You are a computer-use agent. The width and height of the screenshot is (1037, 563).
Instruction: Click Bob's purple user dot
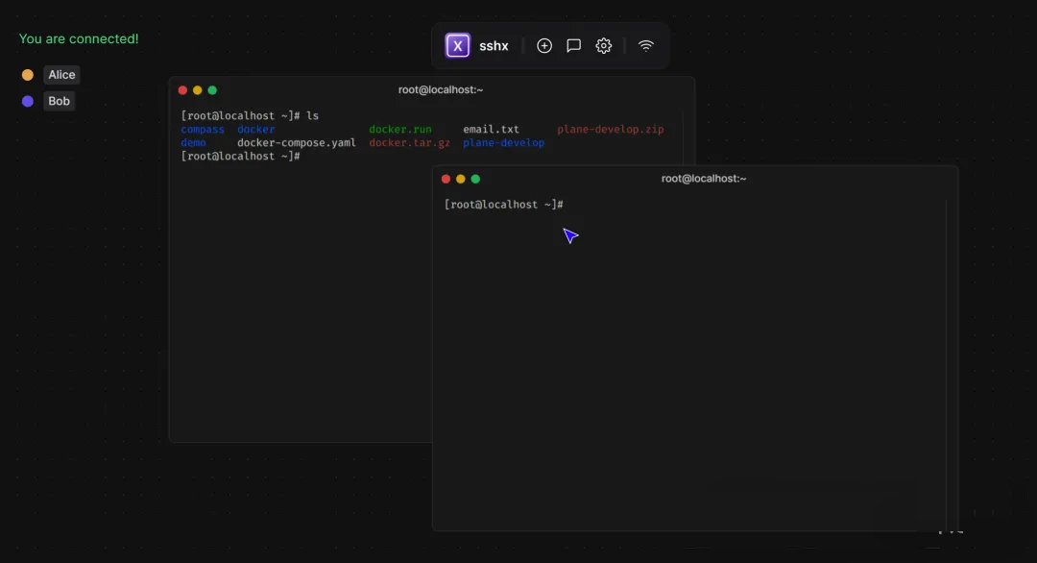tap(28, 101)
